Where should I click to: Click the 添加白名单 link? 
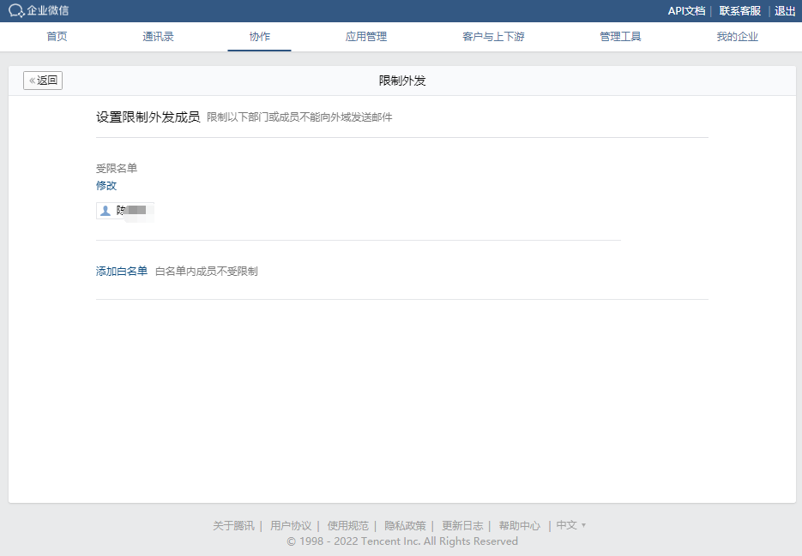click(122, 272)
